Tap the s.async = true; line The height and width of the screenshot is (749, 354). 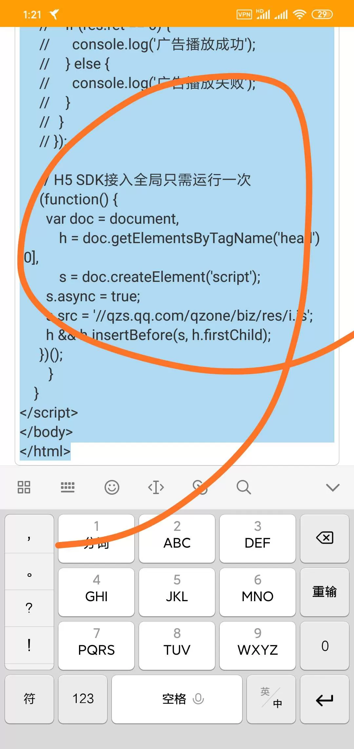[93, 296]
